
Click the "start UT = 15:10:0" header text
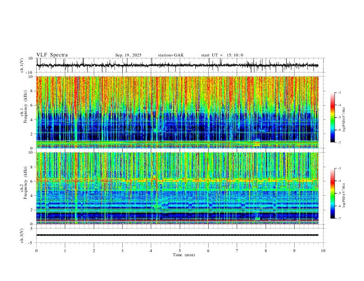tap(222, 55)
